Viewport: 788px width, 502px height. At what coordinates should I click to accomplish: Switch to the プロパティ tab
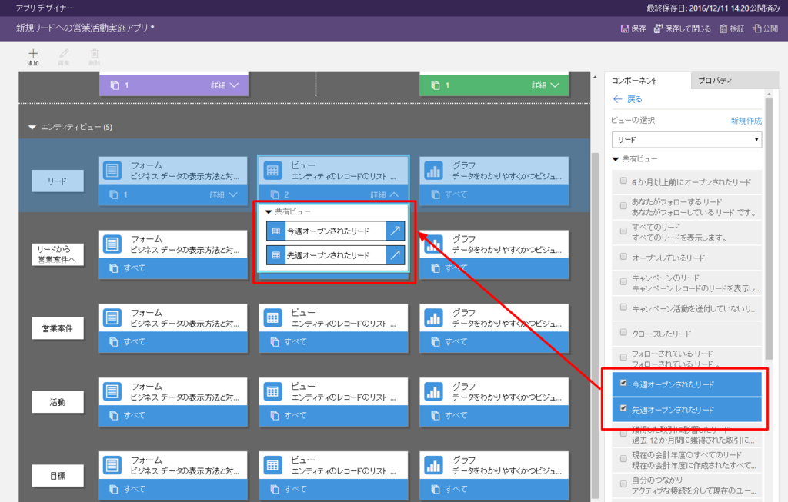click(734, 80)
